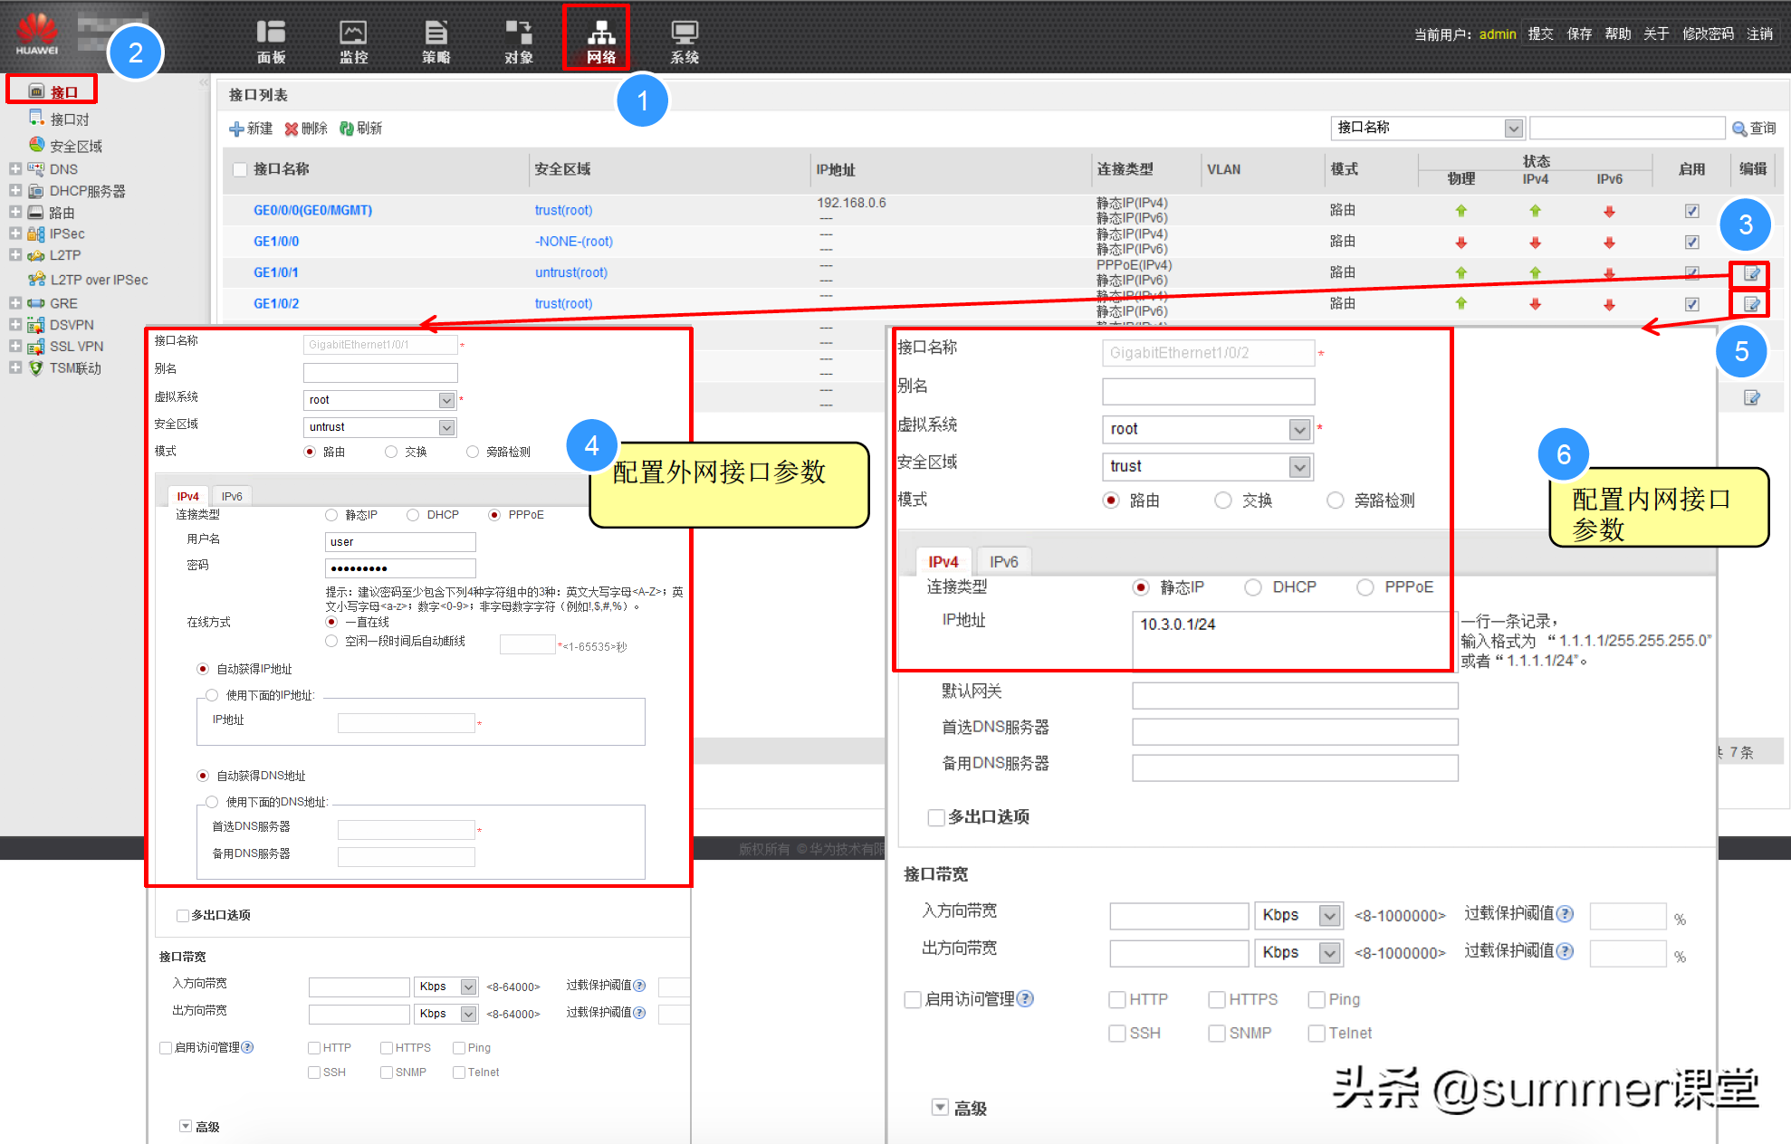Check the SSH access checkbox
This screenshot has width=1791, height=1144.
[x=1116, y=1033]
